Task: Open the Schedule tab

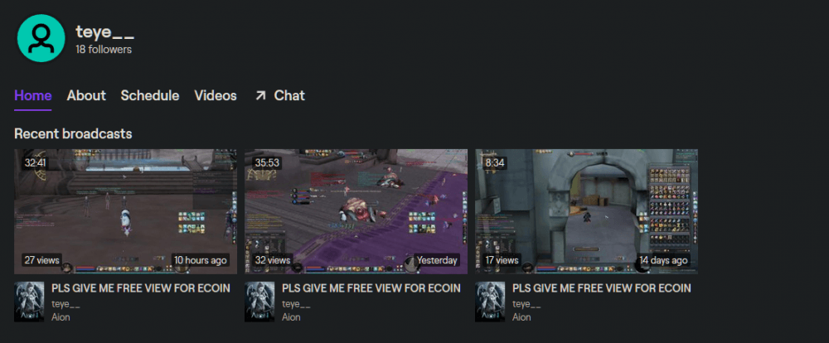Action: pyautogui.click(x=149, y=95)
